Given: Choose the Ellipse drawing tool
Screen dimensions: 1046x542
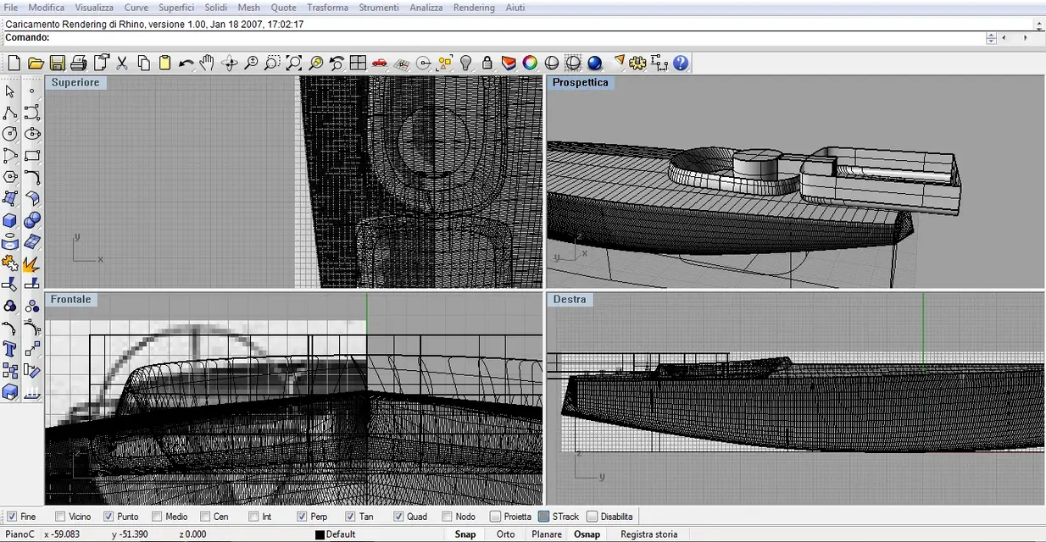Looking at the screenshot, I should pos(32,134).
